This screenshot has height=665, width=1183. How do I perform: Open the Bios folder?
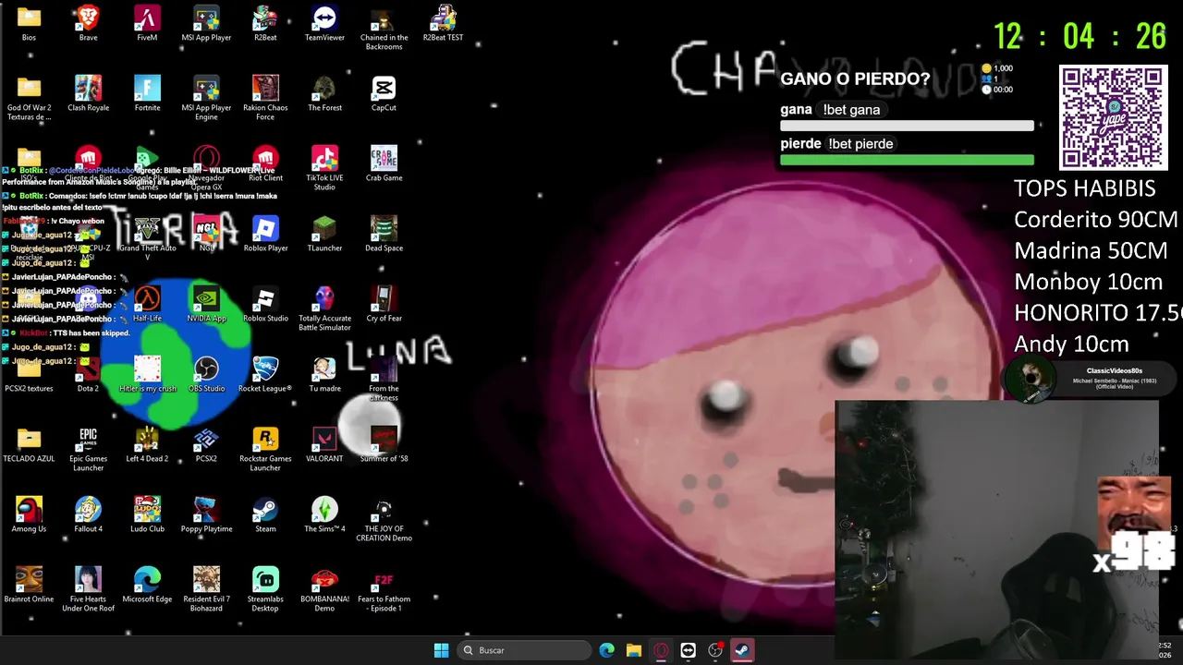29,24
